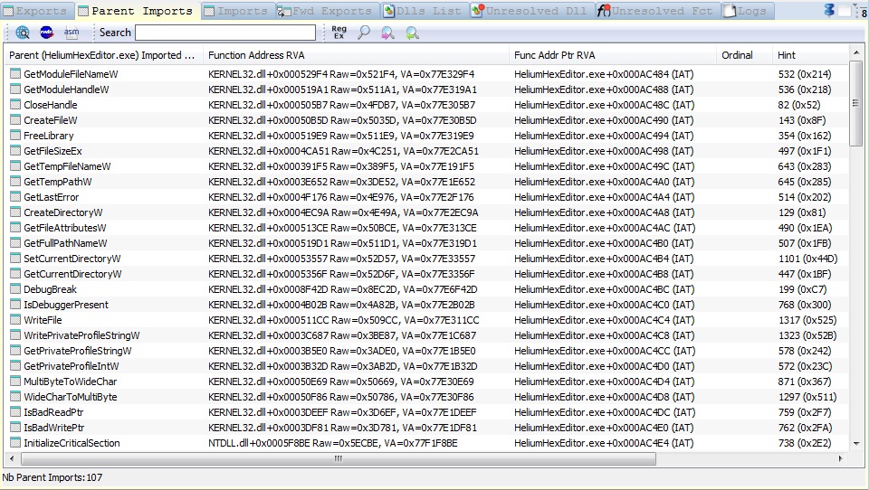The image size is (869, 490).
Task: Select the GetPrivateProfileIntW entry
Action: point(71,366)
